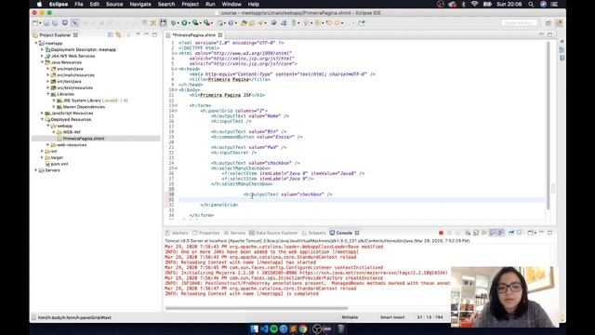Click the open in external window toolbar icon
The height and width of the screenshot is (335, 595).
(362, 23)
